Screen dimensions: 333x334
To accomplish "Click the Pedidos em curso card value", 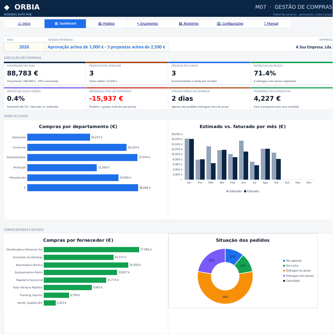I will (174, 73).
